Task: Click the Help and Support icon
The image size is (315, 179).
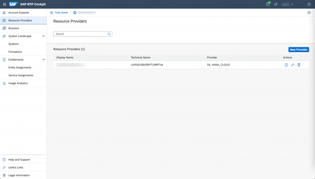Action: [x=4, y=160]
